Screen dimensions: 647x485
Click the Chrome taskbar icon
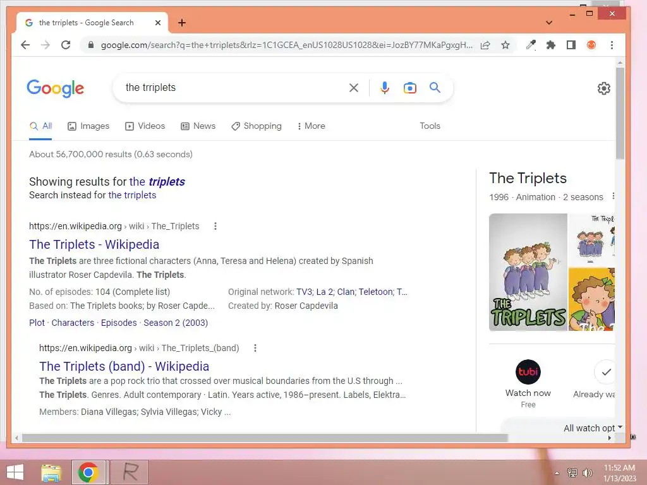[x=88, y=472]
